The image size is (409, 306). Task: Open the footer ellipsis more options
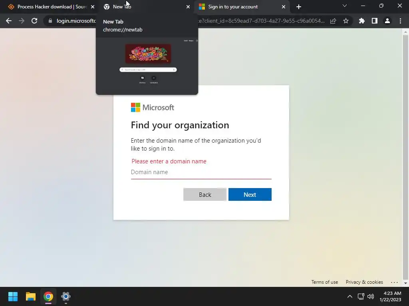click(394, 282)
